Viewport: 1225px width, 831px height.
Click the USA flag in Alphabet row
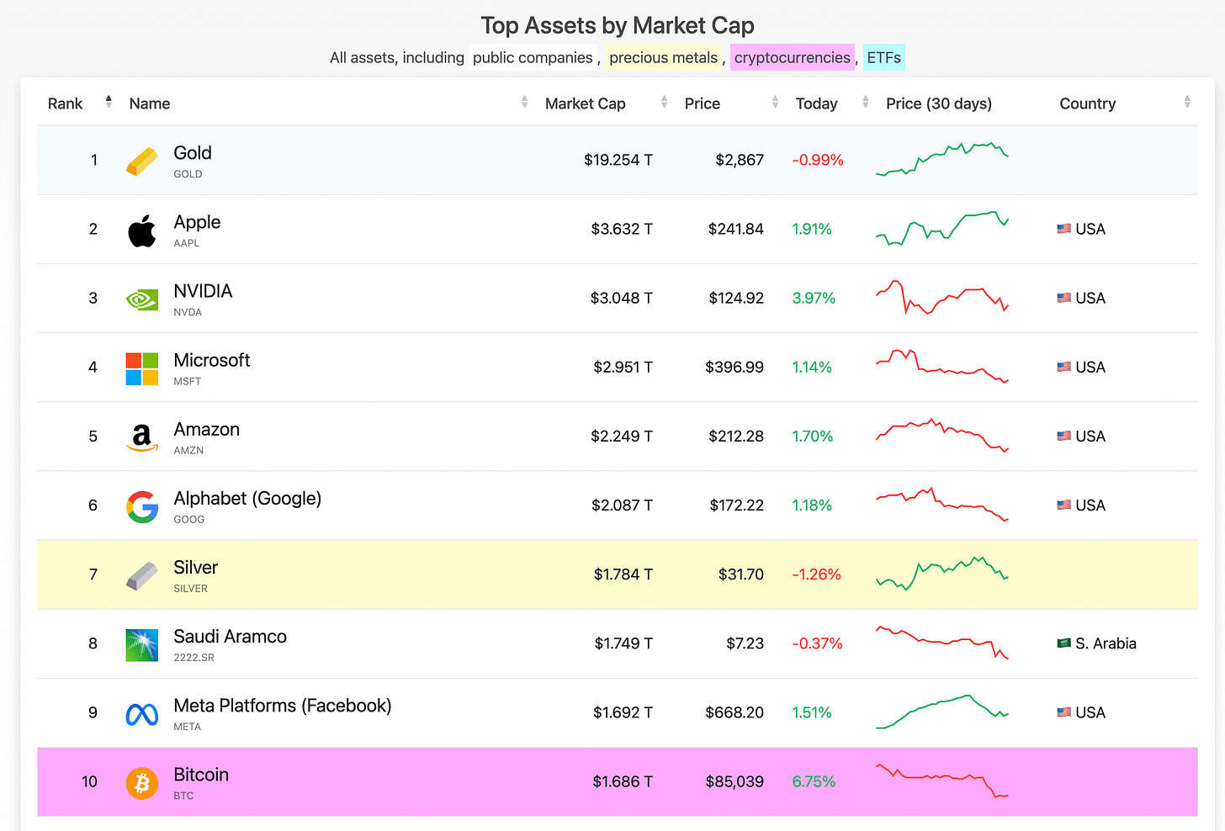[1064, 505]
